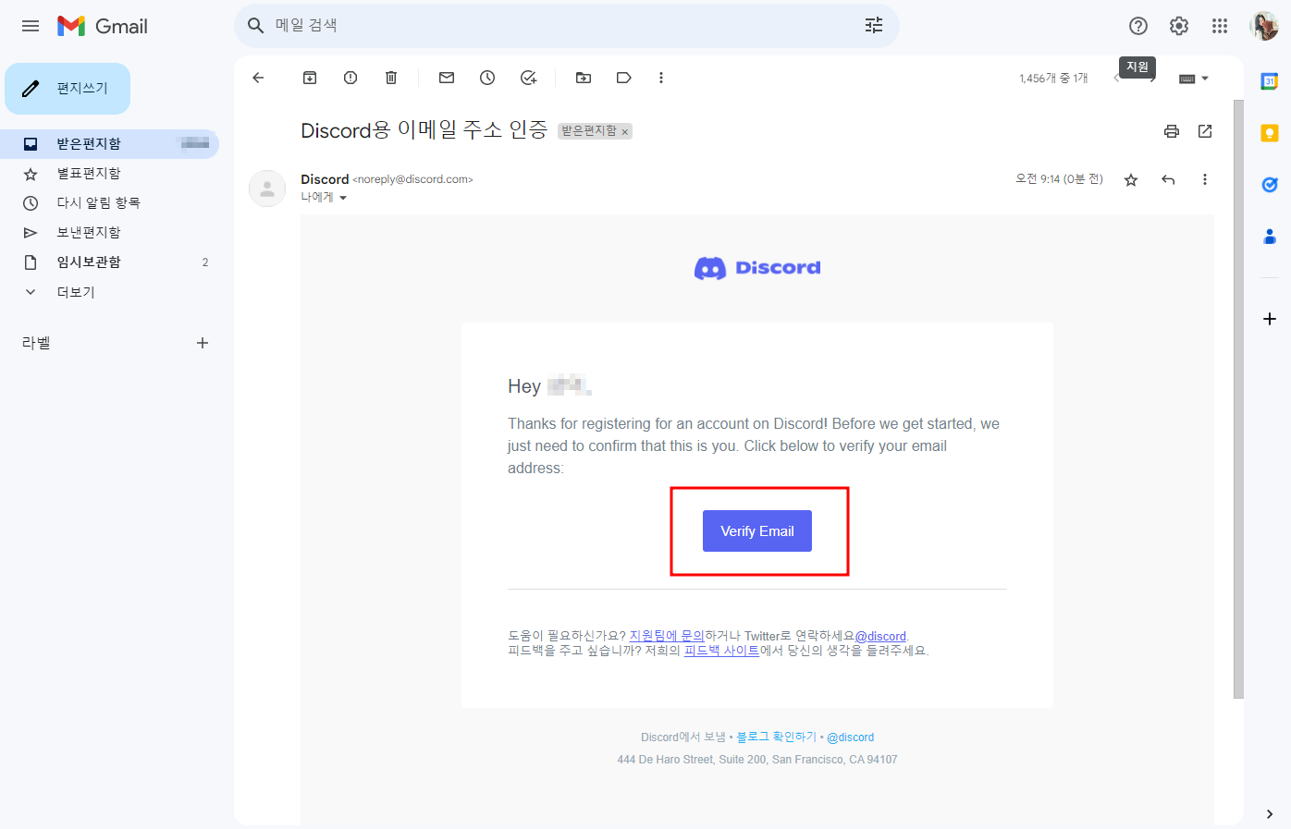
Task: Delete this email with trash icon
Action: pyautogui.click(x=391, y=78)
